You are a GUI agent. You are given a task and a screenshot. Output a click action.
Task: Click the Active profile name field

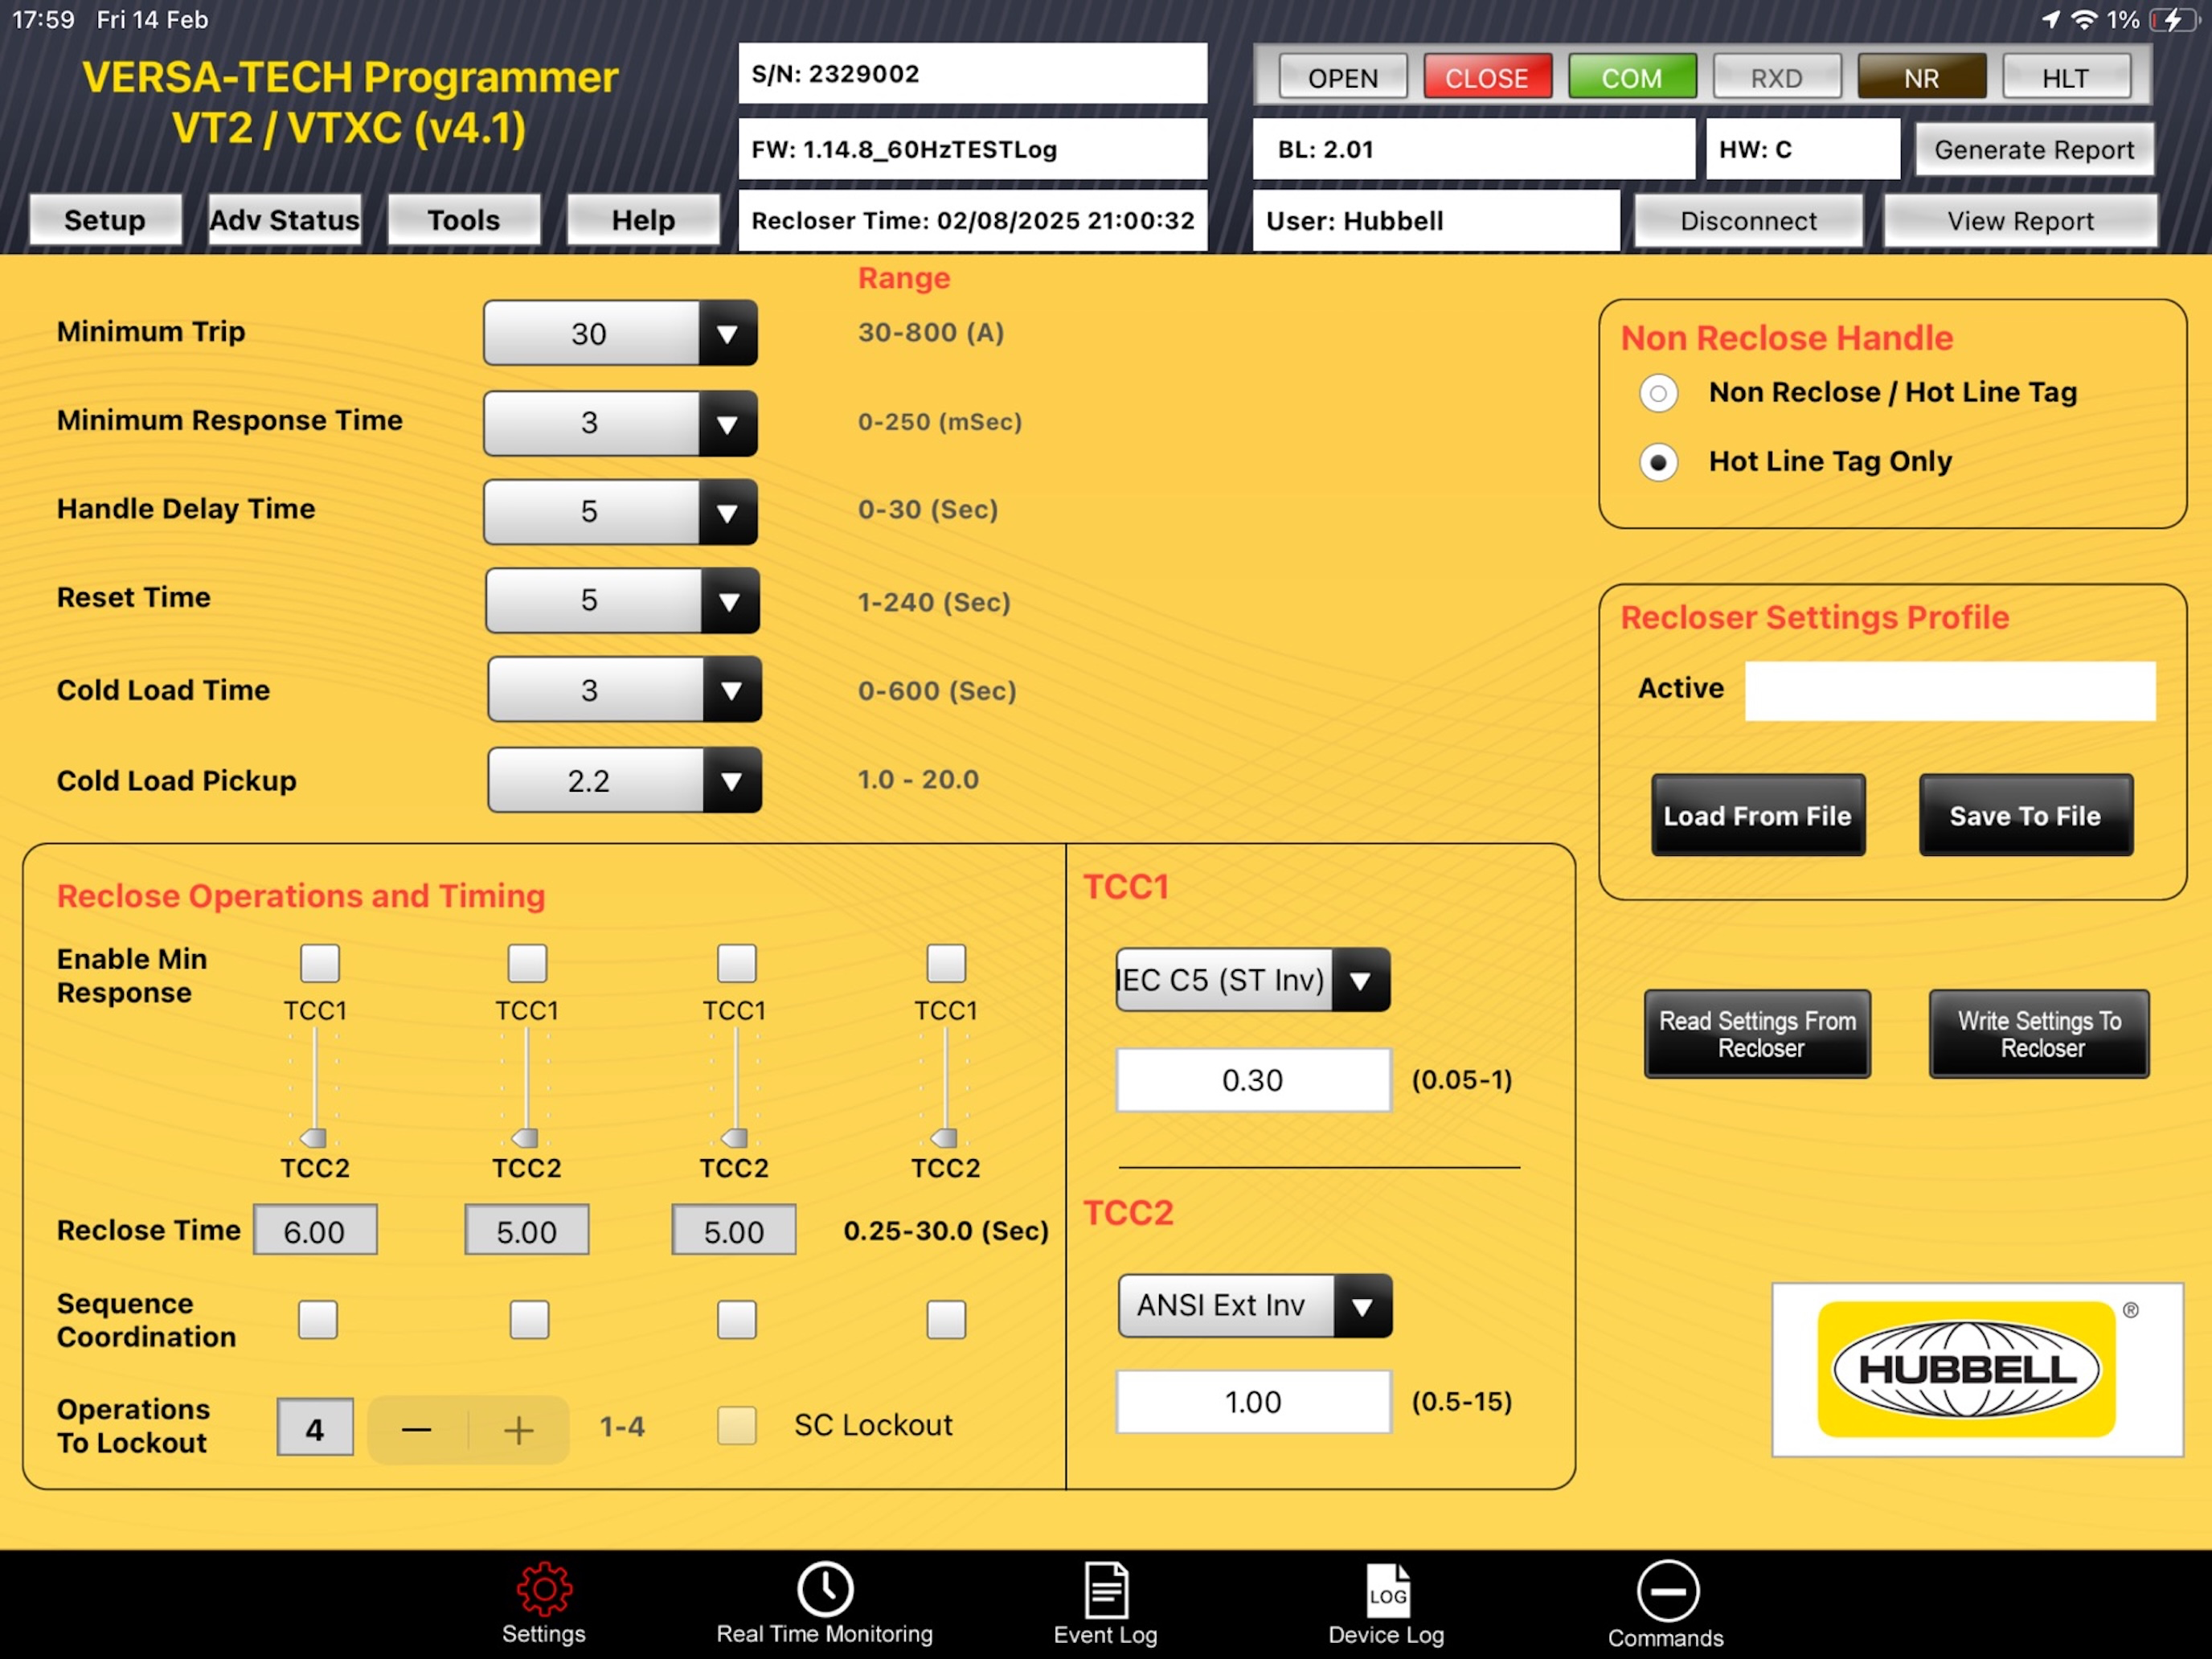click(1950, 690)
